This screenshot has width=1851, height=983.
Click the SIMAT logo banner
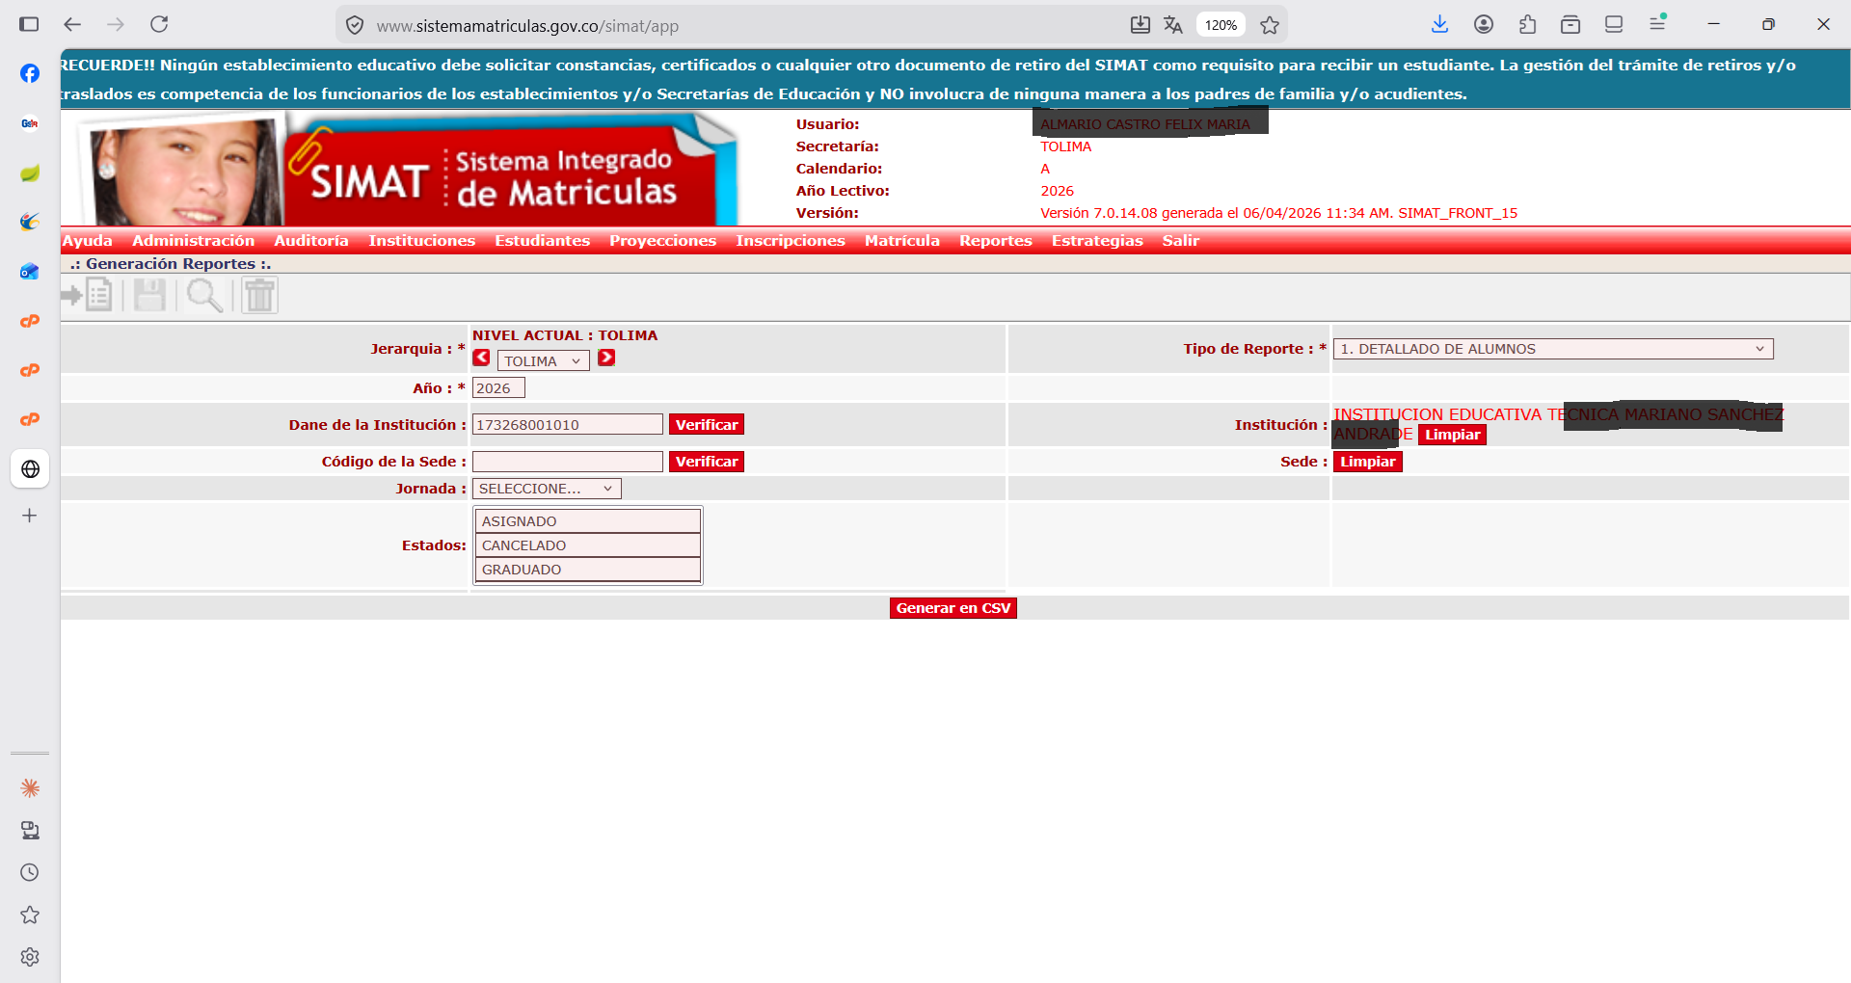tap(409, 169)
